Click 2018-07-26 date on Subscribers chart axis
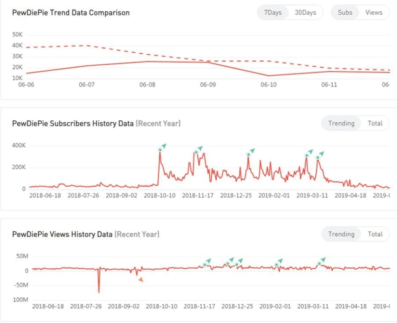Image resolution: width=397 pixels, height=323 pixels. 84,195
